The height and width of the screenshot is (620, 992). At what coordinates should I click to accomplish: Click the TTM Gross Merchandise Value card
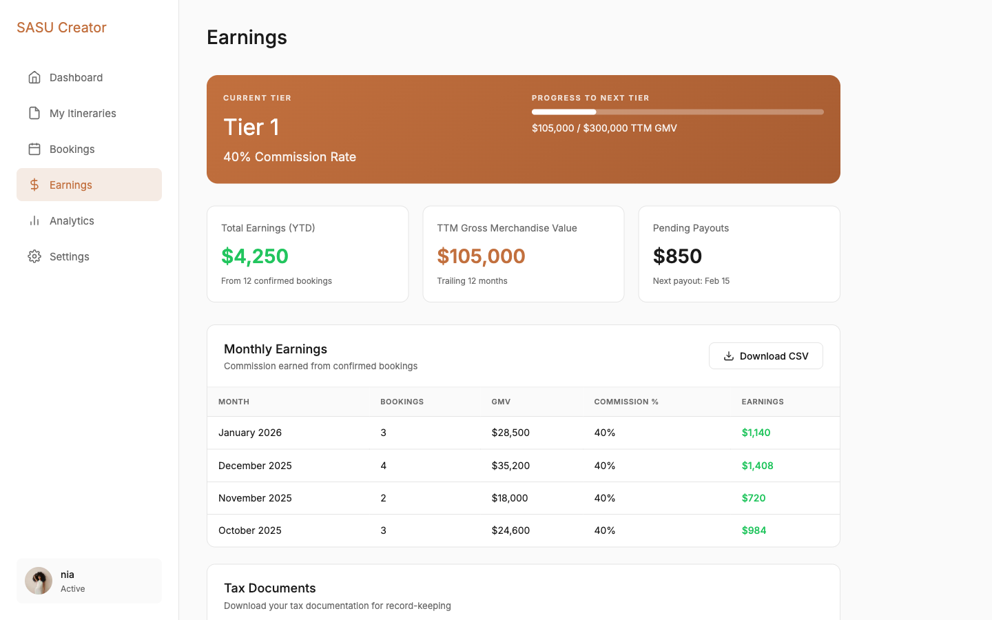pyautogui.click(x=523, y=254)
